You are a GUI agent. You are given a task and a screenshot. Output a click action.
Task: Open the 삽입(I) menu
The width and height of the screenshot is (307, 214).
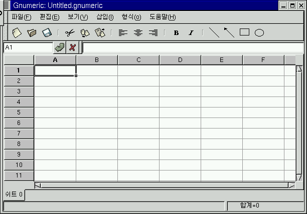pyautogui.click(x=105, y=17)
